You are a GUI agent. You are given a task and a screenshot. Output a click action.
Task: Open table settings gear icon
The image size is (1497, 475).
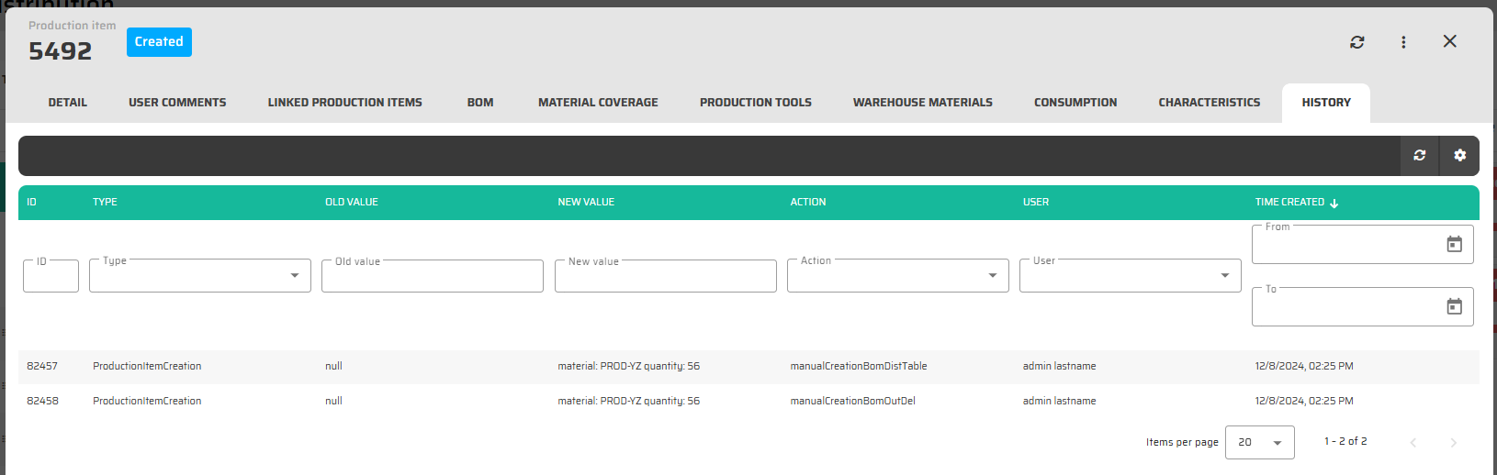coord(1459,156)
